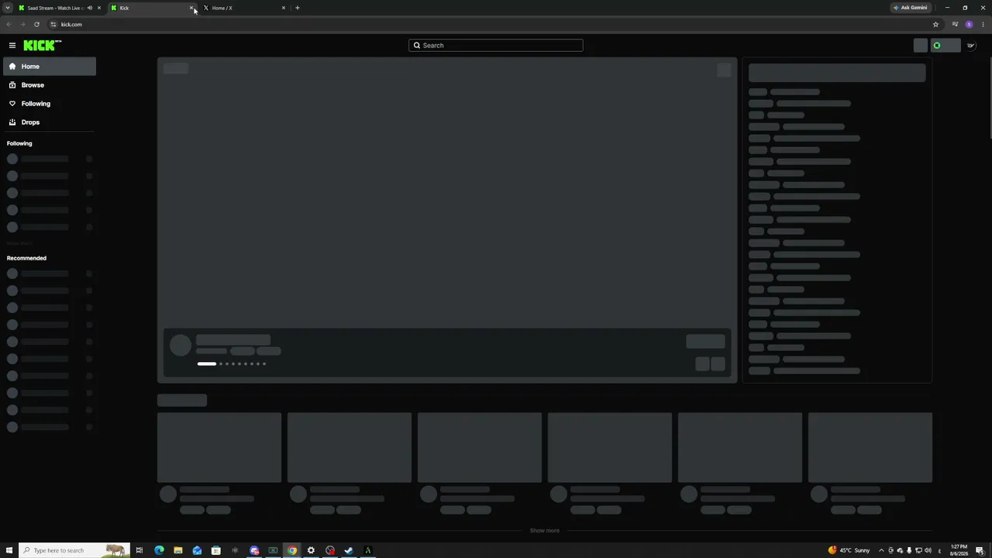
Task: View site information icon beside kick.com
Action: [x=53, y=24]
